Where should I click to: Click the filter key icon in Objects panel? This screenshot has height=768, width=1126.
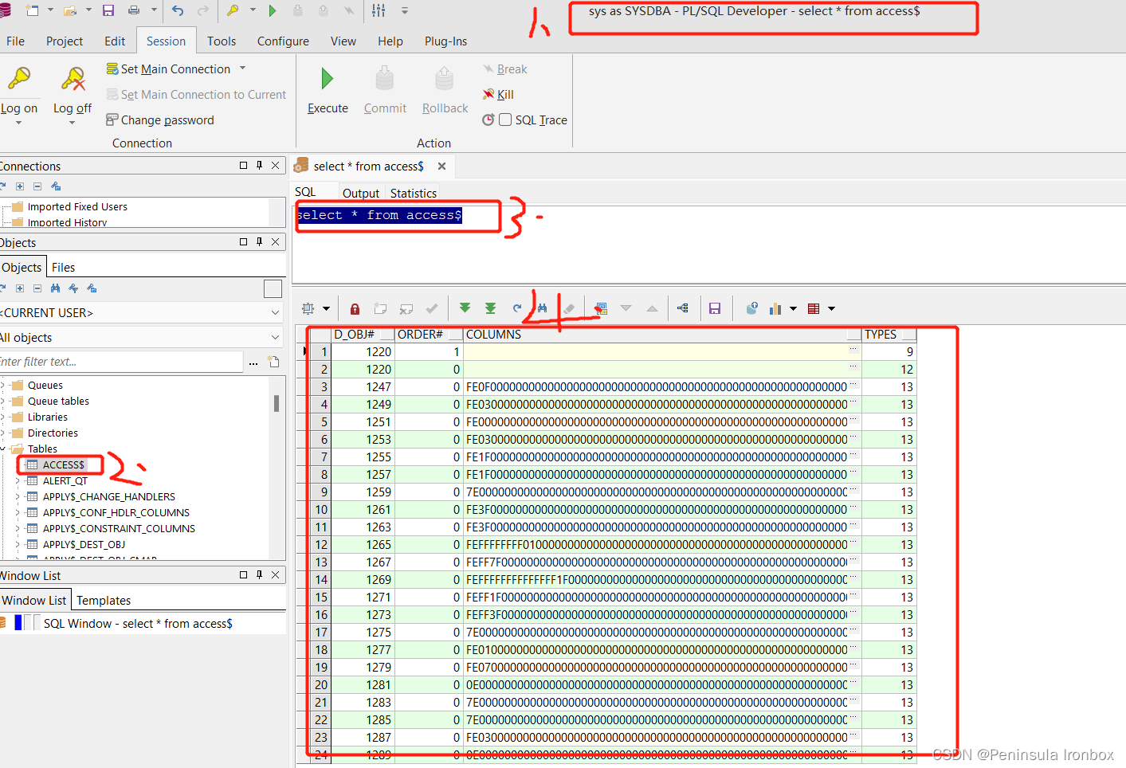coord(73,288)
